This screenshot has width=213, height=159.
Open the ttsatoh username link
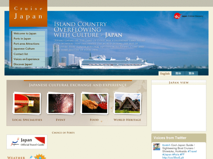[166, 145]
